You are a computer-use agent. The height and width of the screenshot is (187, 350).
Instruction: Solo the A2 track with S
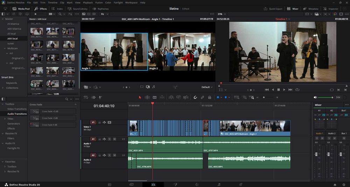coord(109,155)
